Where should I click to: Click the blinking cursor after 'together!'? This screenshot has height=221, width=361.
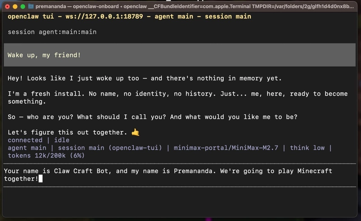tap(41, 179)
